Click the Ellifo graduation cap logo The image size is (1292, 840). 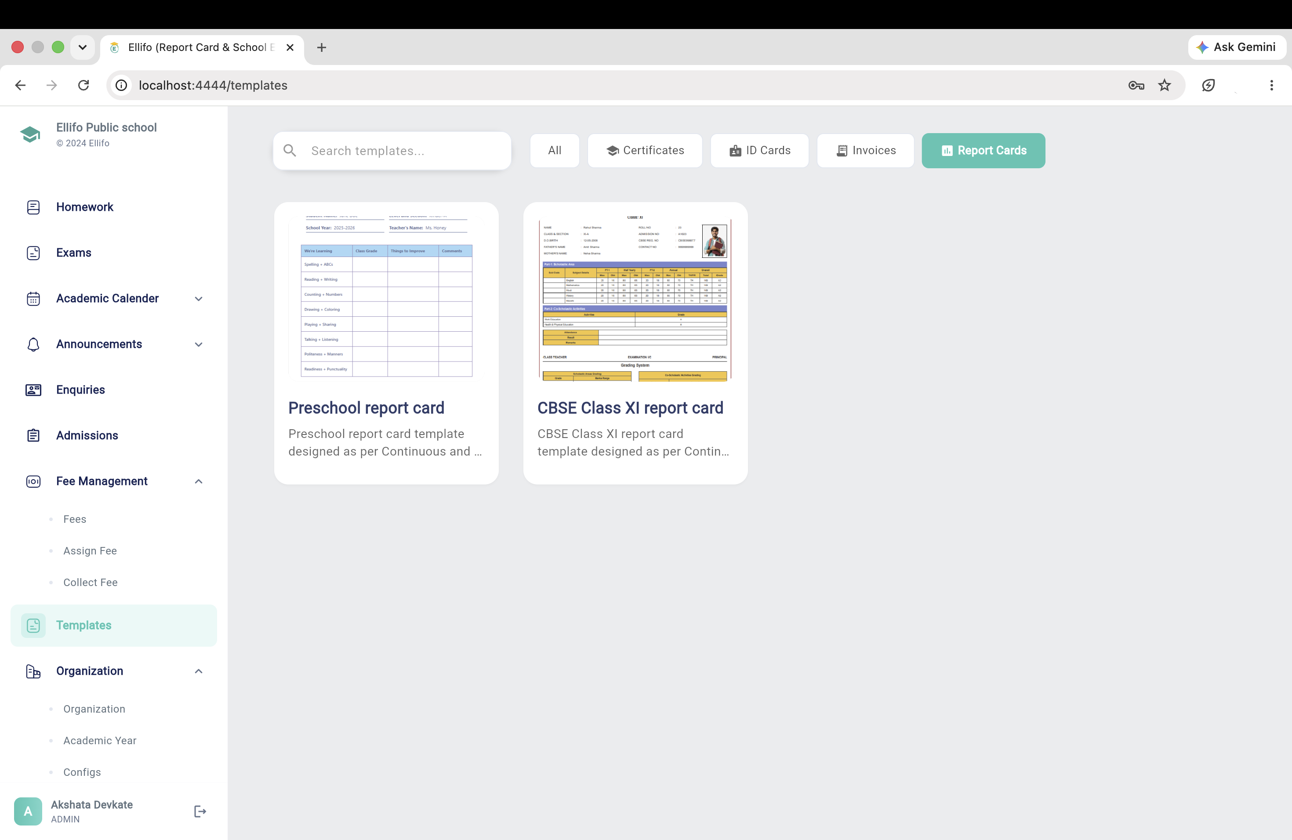click(x=30, y=134)
